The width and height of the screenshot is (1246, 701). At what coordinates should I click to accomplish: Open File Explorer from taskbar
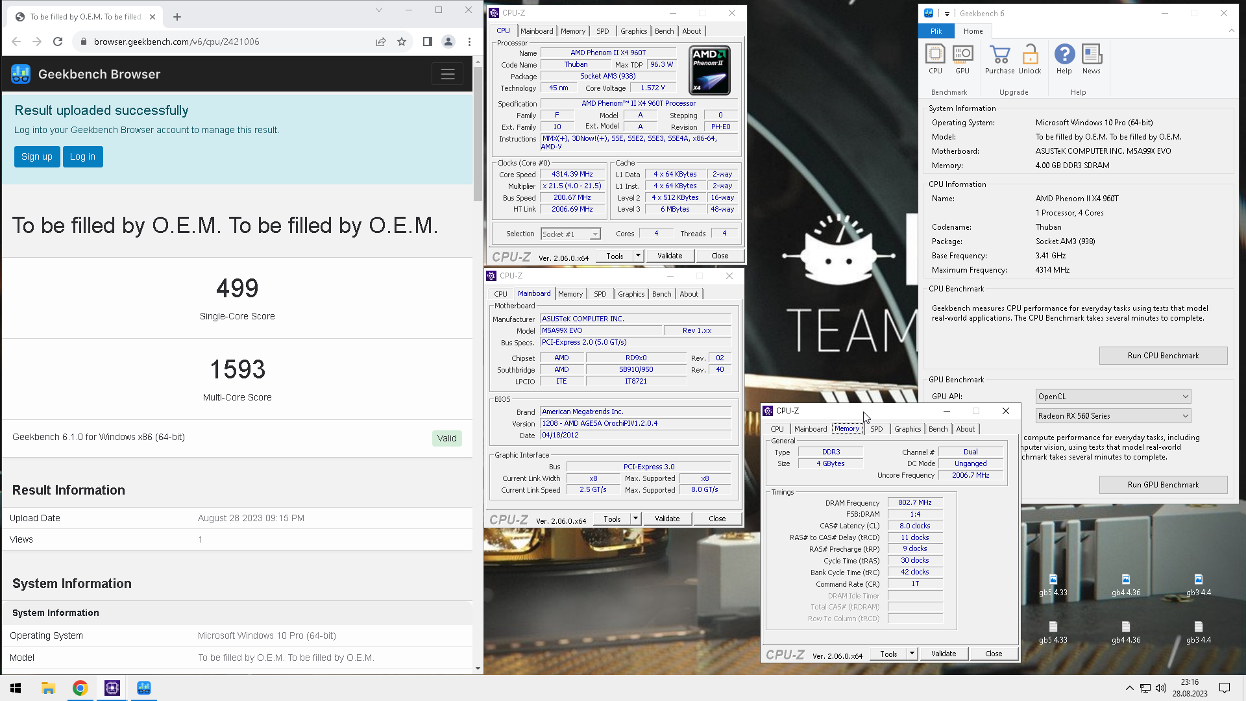click(48, 688)
